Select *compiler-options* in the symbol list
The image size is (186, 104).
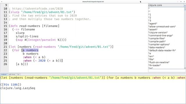(x=159, y=44)
